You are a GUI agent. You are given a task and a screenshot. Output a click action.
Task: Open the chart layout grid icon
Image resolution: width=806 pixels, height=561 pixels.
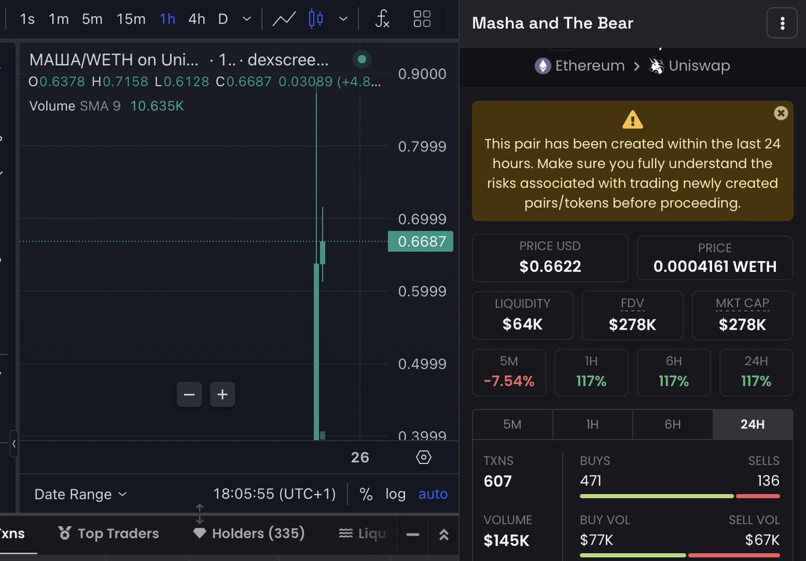click(422, 19)
